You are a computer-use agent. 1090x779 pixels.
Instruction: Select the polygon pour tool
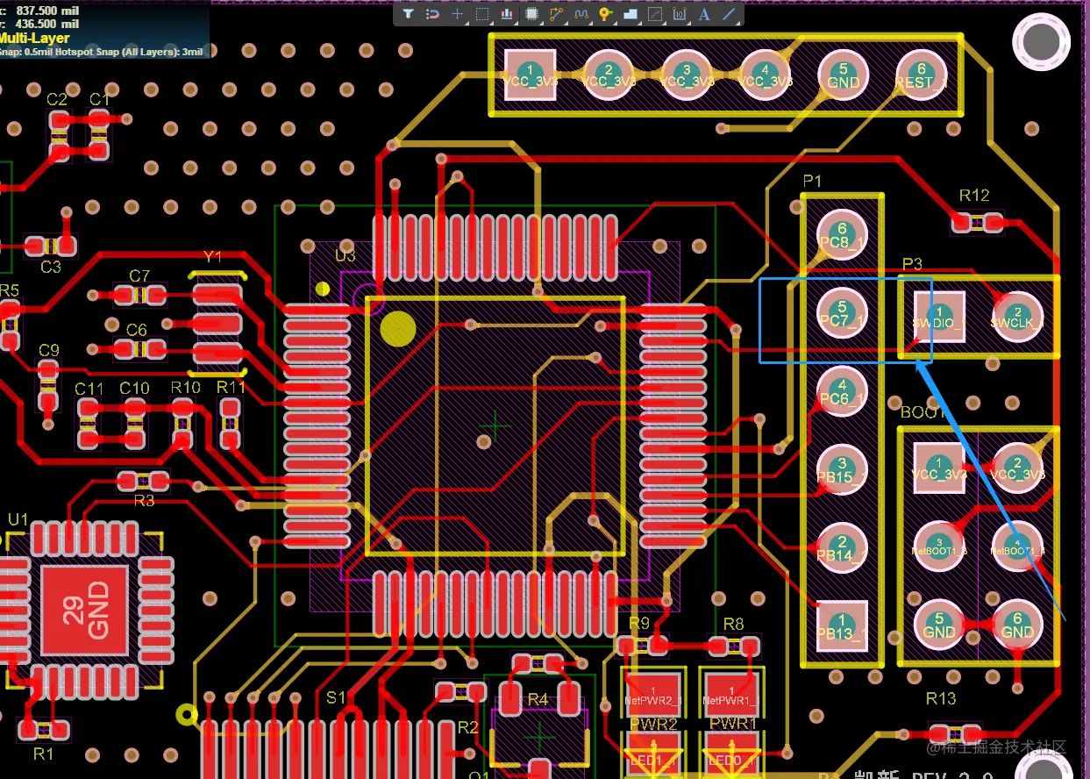[630, 14]
